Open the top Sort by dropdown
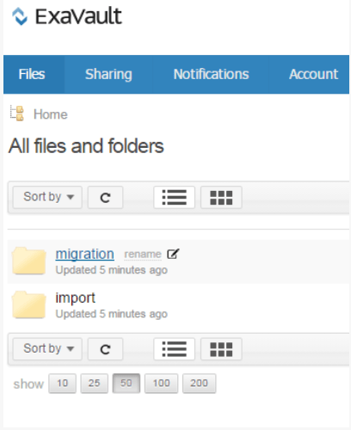This screenshot has width=351, height=430. tap(47, 198)
